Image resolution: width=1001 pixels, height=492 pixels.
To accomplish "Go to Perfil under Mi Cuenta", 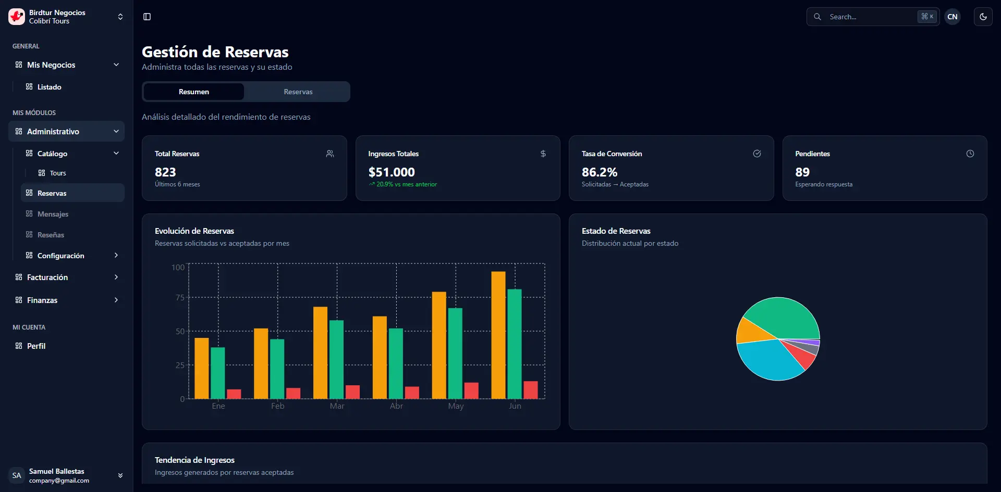I will coord(36,346).
